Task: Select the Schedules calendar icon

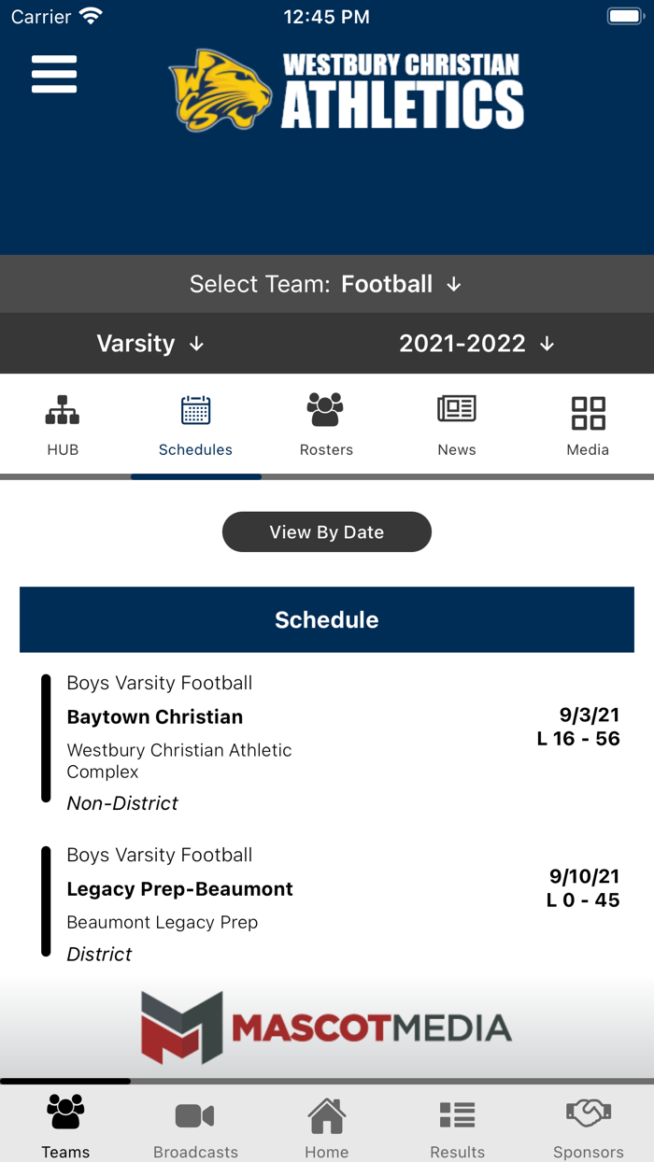Action: click(195, 422)
